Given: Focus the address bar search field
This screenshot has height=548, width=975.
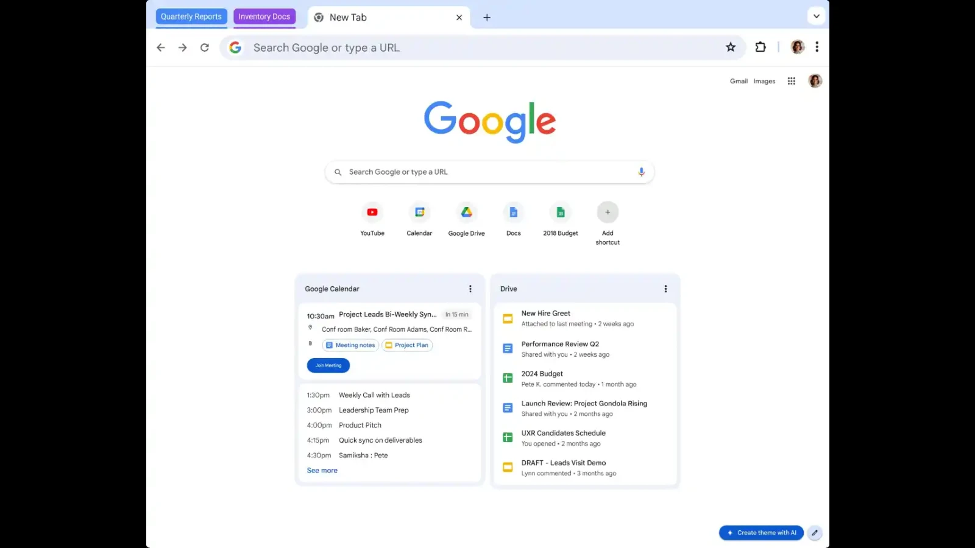Looking at the screenshot, I should click(481, 47).
